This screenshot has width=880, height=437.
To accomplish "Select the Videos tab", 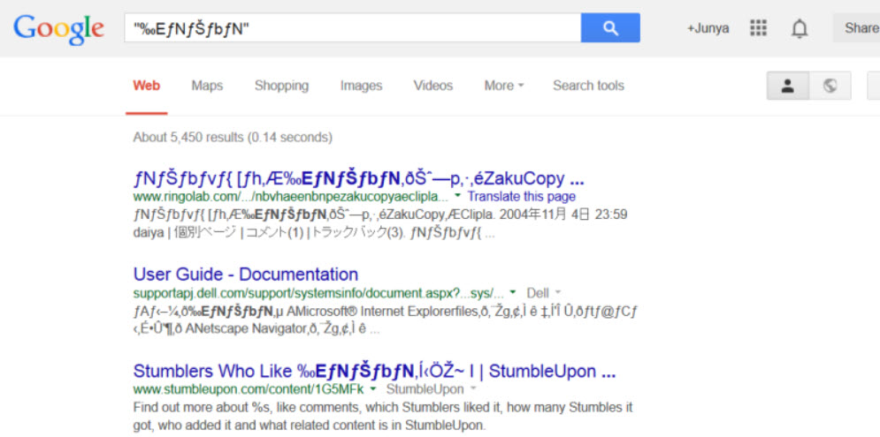I will 432,86.
